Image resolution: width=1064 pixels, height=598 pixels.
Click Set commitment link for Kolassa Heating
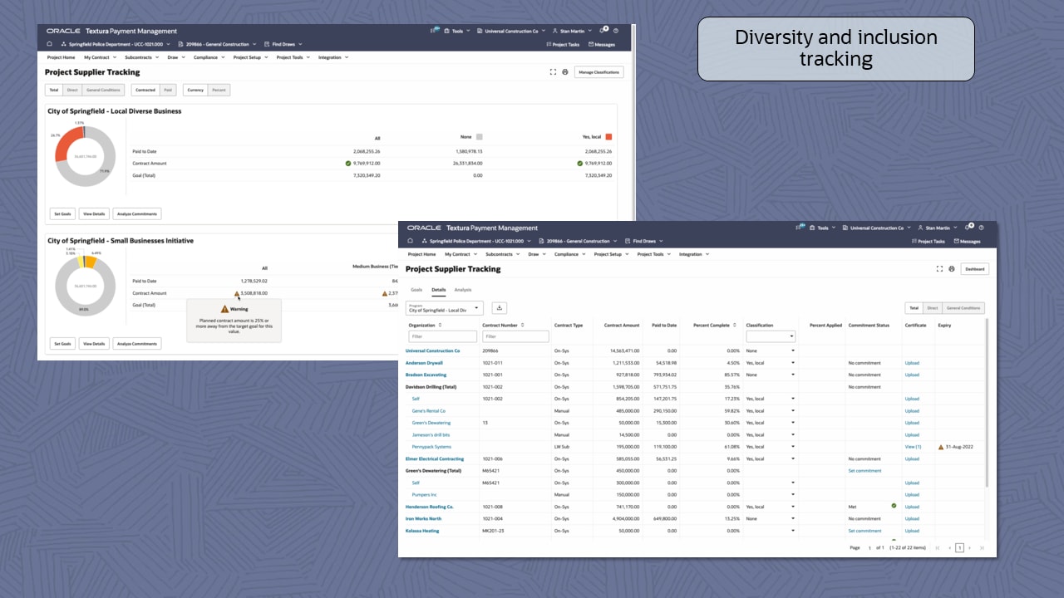(864, 531)
